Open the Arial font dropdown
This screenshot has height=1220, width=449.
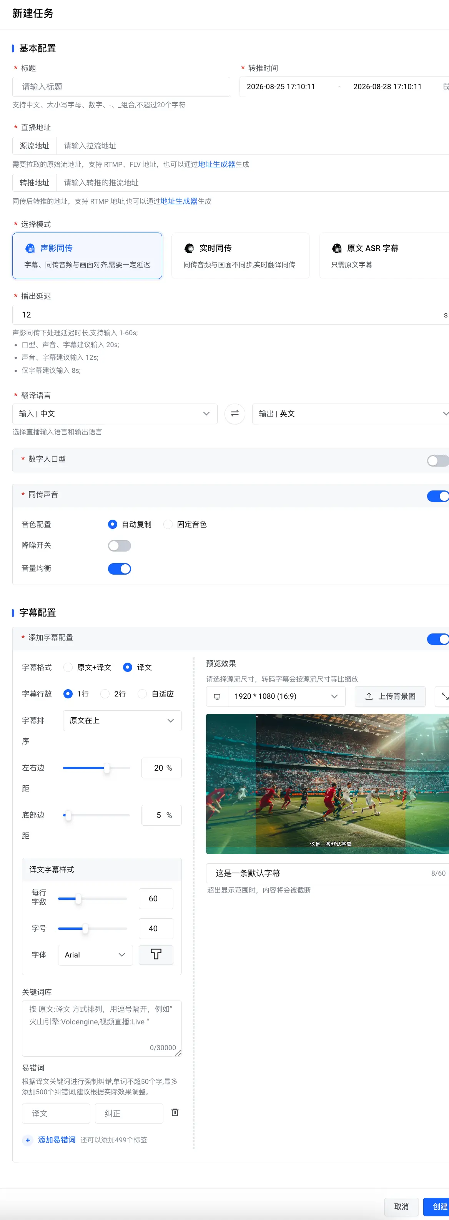pos(95,955)
